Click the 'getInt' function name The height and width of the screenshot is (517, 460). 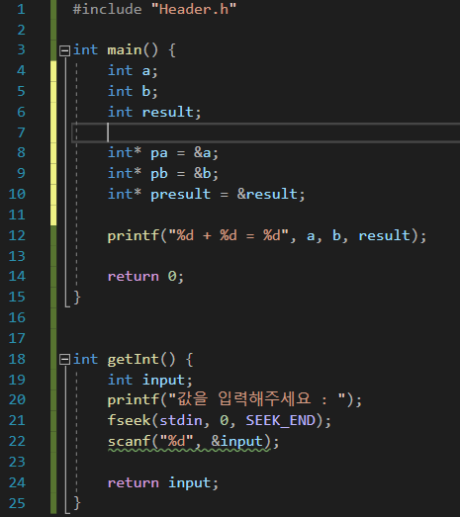pyautogui.click(x=133, y=359)
